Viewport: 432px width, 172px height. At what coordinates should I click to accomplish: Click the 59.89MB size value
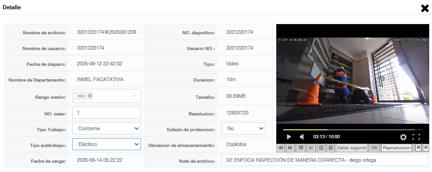(x=236, y=96)
